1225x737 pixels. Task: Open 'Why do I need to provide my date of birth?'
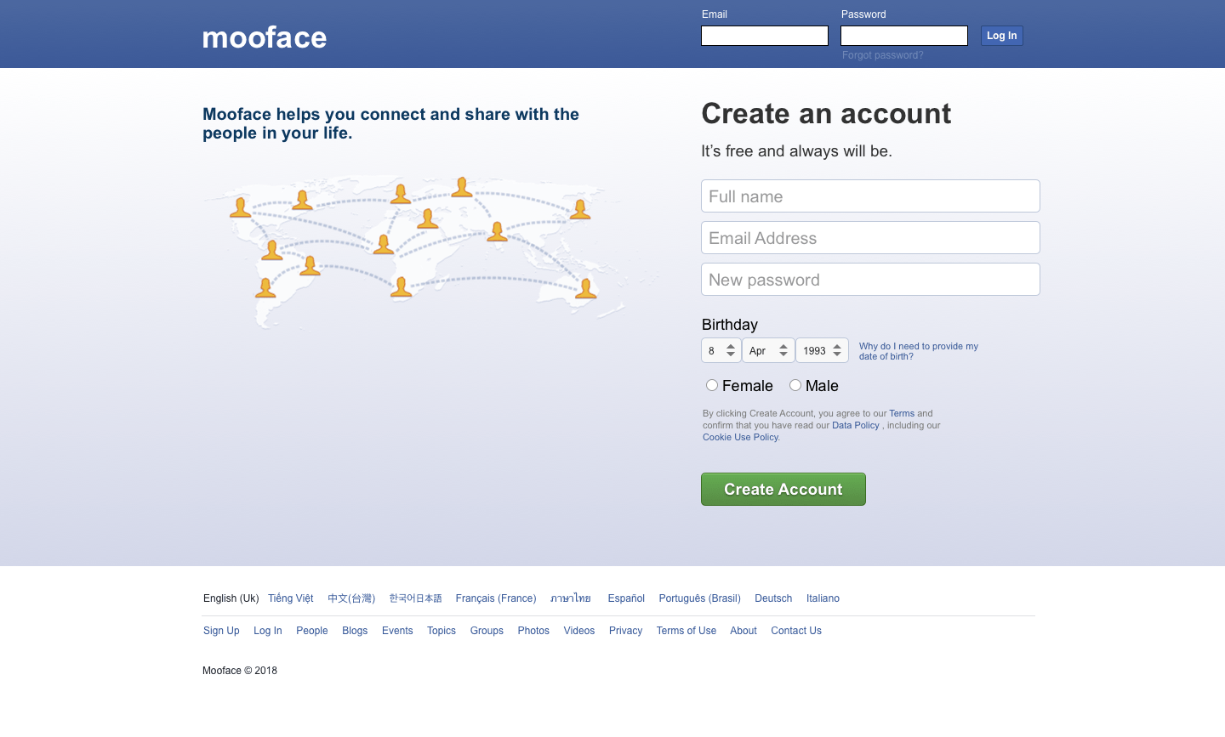pyautogui.click(x=918, y=351)
